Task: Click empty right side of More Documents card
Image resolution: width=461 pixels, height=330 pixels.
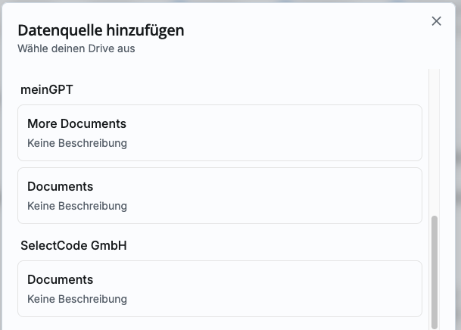Action: (341, 132)
